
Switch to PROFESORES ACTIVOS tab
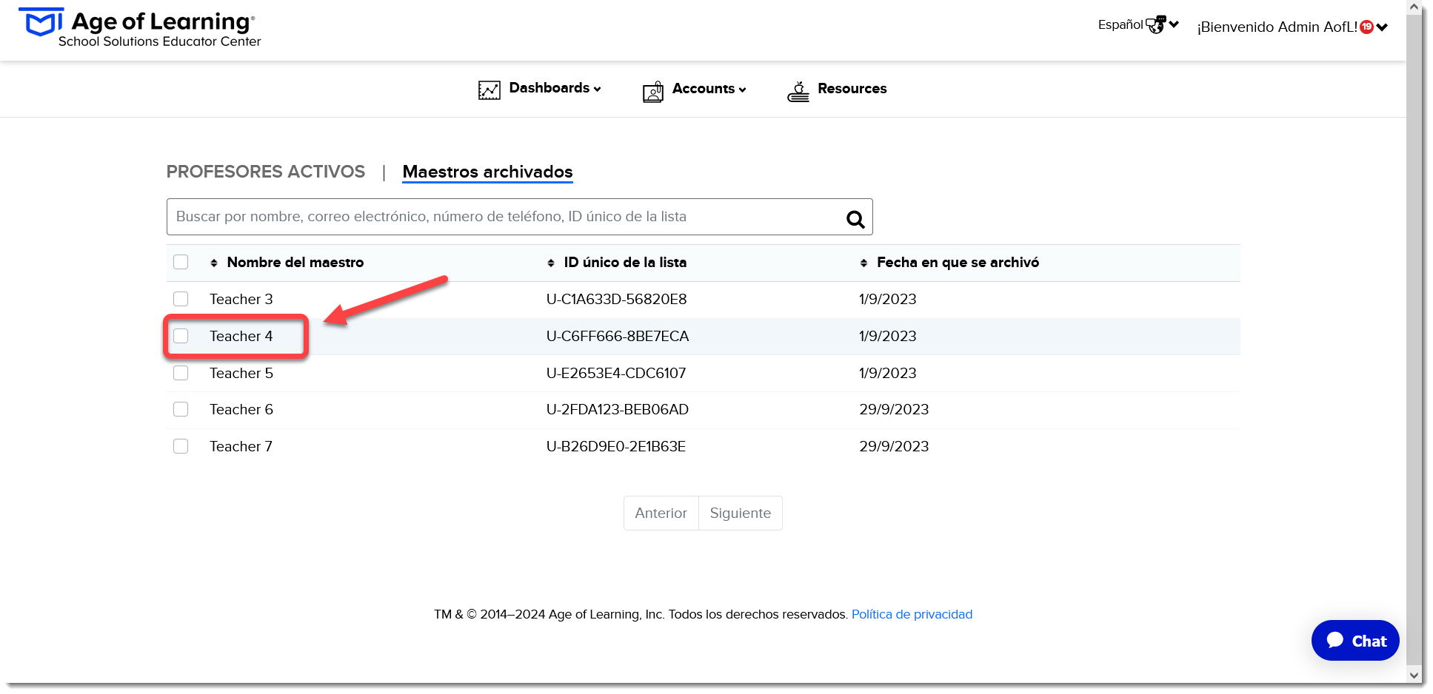click(x=266, y=172)
